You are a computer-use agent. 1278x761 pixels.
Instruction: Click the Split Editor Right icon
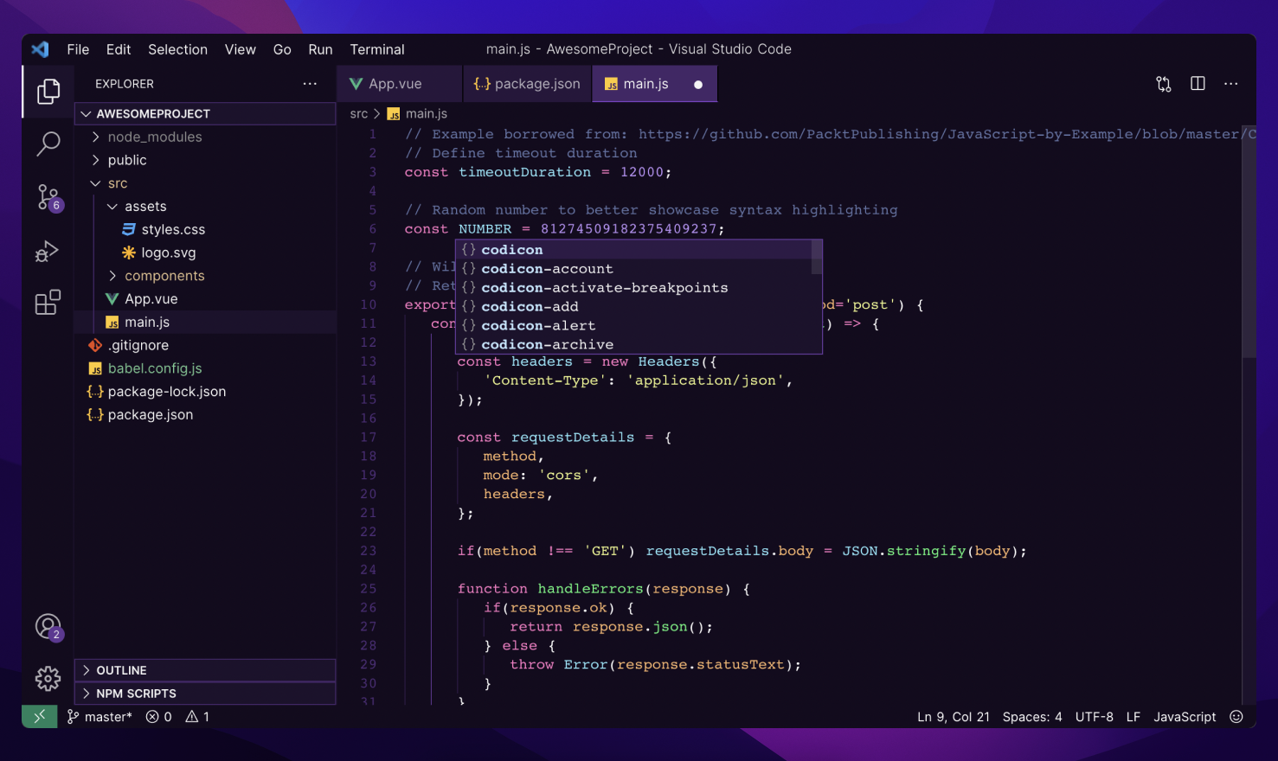coord(1198,84)
